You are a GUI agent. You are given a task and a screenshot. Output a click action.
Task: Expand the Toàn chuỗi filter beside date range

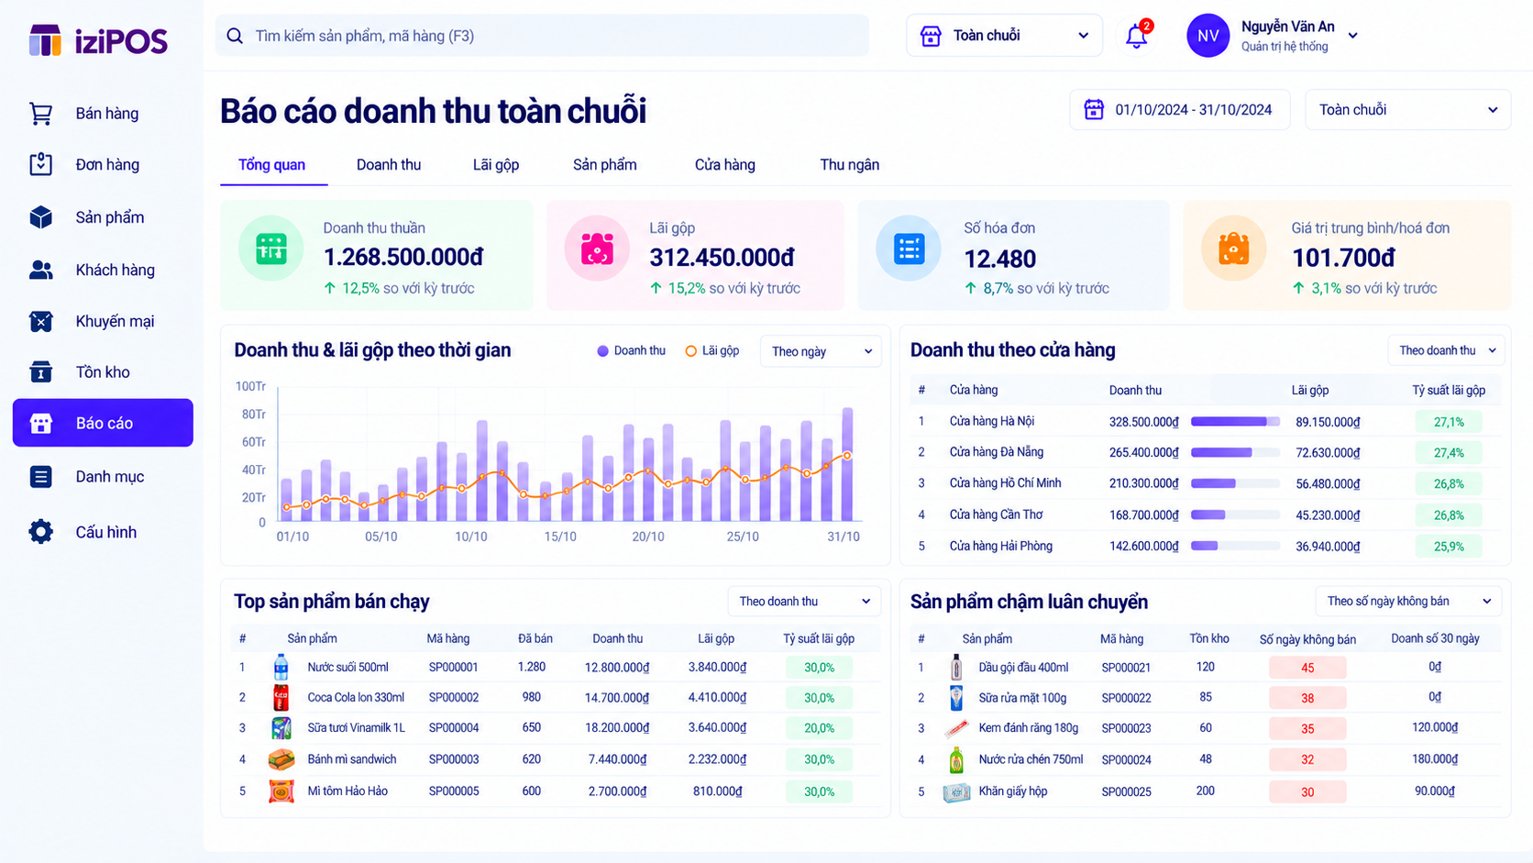[1407, 110]
